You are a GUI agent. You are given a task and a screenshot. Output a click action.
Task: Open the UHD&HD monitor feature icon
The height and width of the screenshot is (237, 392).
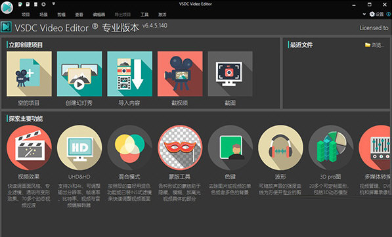[x=79, y=148]
